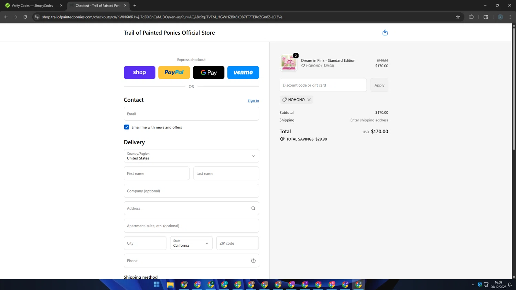Image resolution: width=516 pixels, height=290 pixels.
Task: Reload the checkout page
Action: pos(25,17)
